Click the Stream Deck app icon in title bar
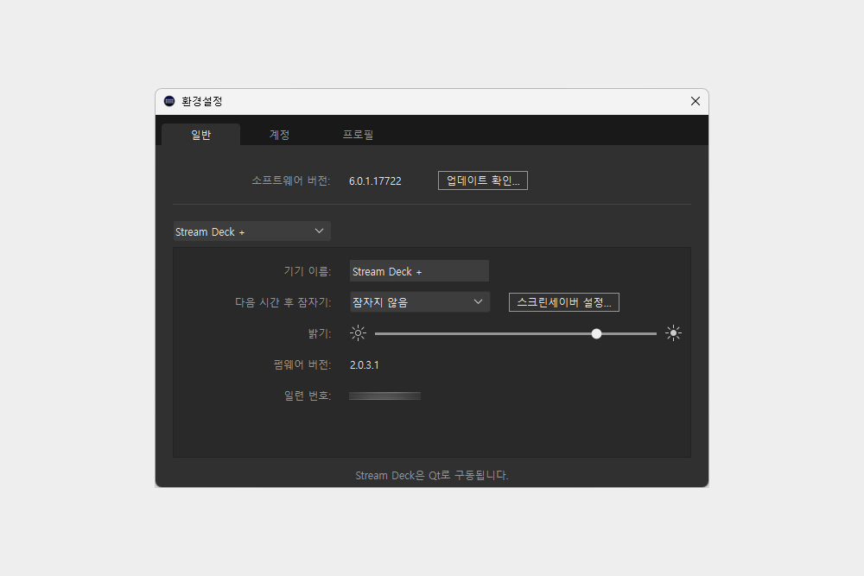Viewport: 864px width, 576px height. (169, 101)
